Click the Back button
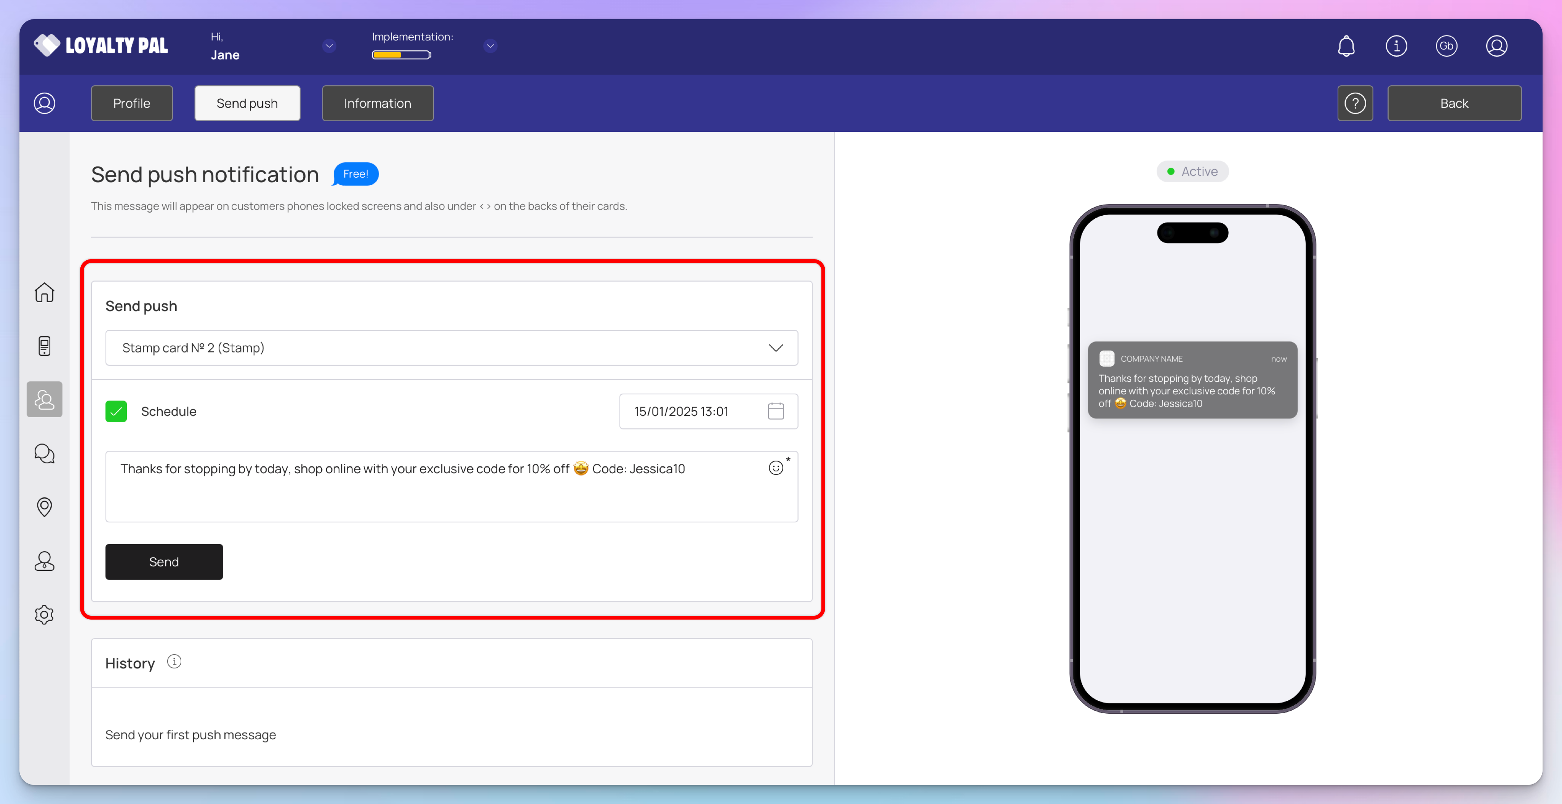 pos(1453,103)
